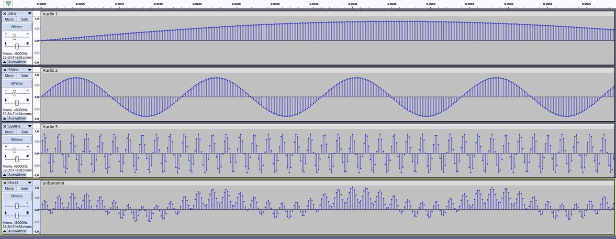
Task: Mute the 55Hz track
Action: (x=9, y=19)
